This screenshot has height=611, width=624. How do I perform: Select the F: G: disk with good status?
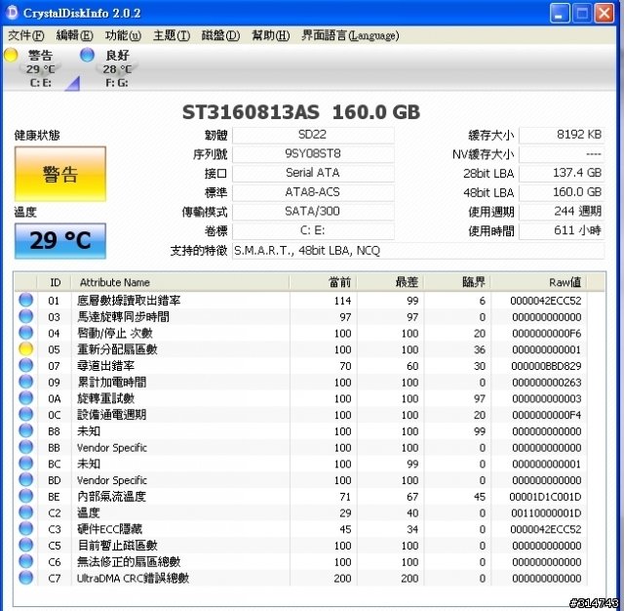[x=116, y=68]
